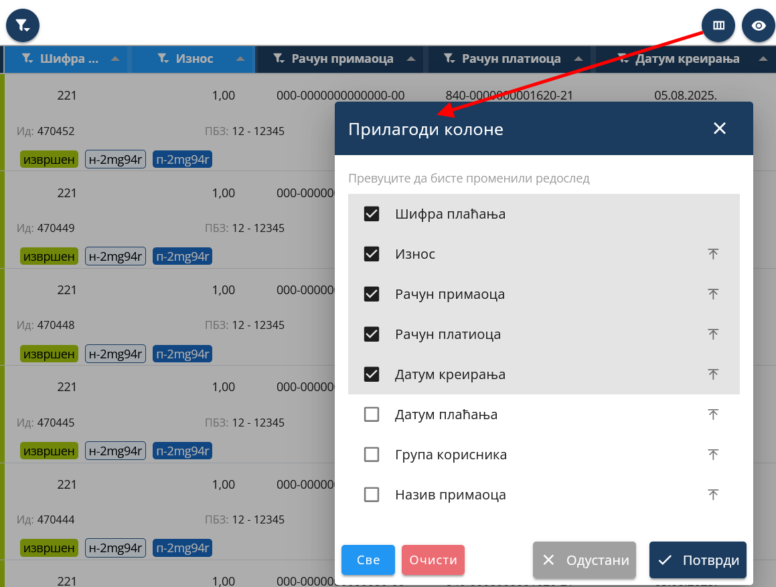Move Износ column to top
Screen dimensions: 776x587
[713, 254]
